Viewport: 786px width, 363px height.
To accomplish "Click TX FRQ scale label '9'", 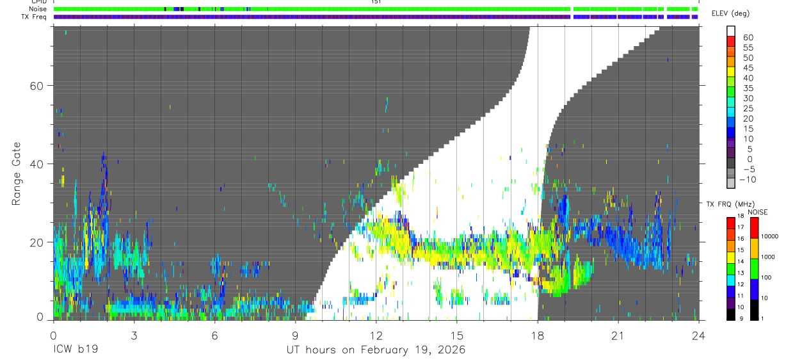I will point(741,318).
